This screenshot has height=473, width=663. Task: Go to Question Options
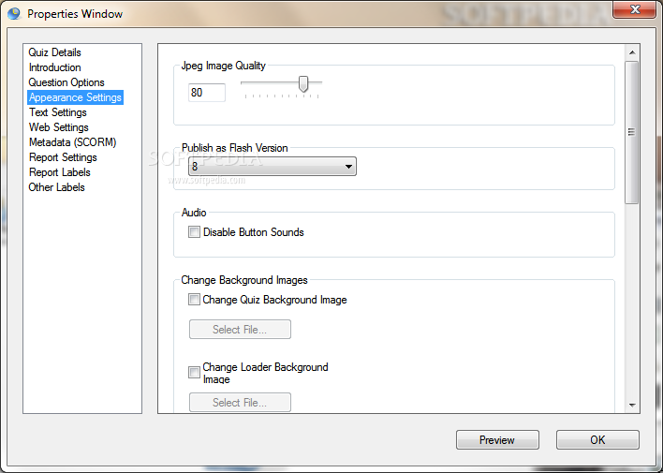pos(66,82)
